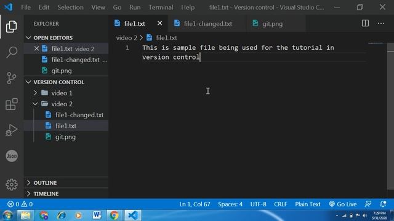The width and height of the screenshot is (394, 221).
Task: Open the Source Control view icon
Action: pos(12,78)
